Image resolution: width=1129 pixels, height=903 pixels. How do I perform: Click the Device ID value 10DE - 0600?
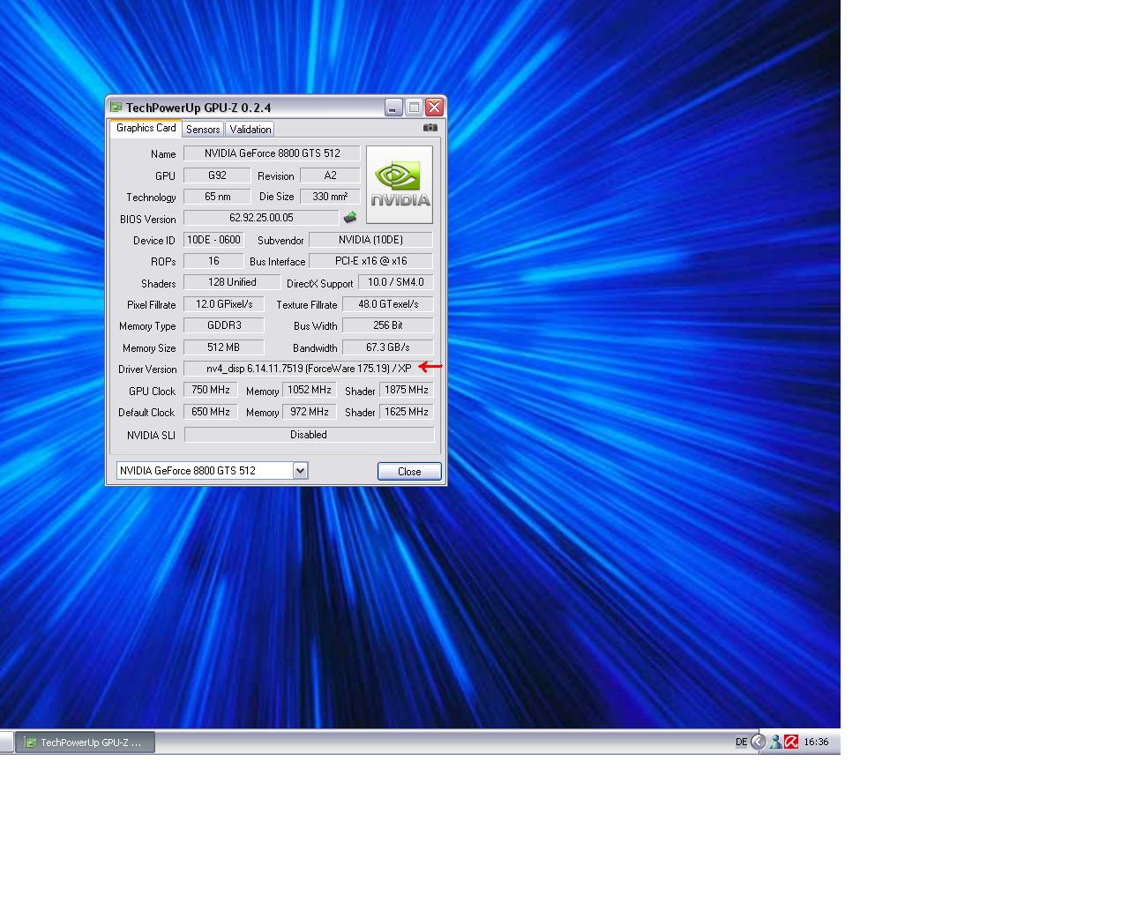pos(213,240)
